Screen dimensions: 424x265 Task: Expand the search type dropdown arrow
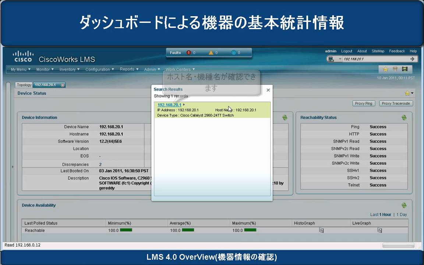click(340, 59)
